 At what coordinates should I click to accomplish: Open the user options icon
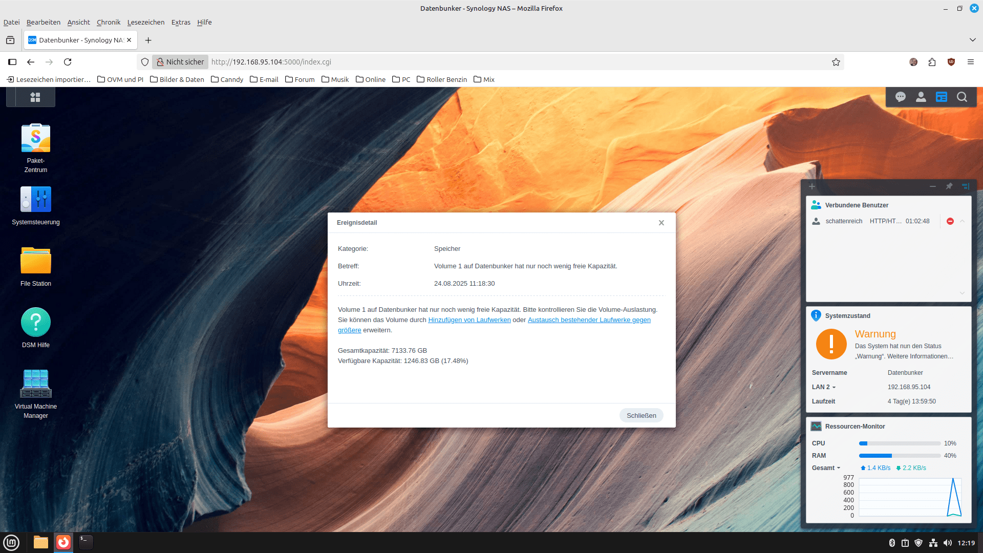[x=921, y=97]
